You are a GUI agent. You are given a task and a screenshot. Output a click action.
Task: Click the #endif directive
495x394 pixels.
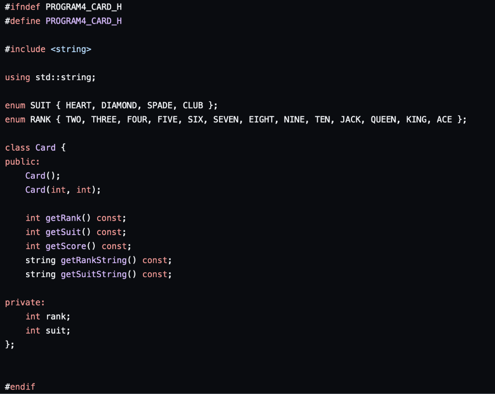click(20, 386)
